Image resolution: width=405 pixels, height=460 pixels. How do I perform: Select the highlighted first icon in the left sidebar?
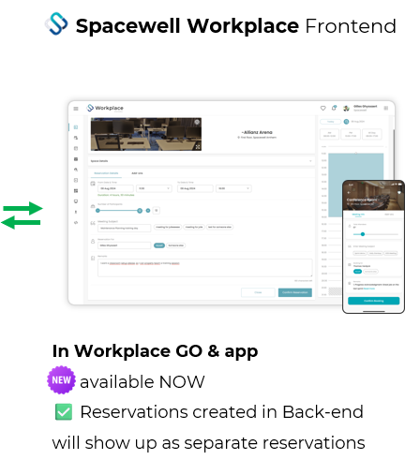tap(76, 127)
